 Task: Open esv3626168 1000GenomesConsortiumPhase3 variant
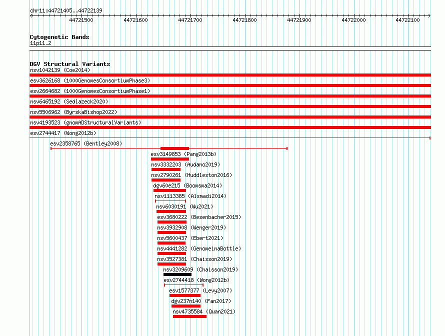point(90,80)
